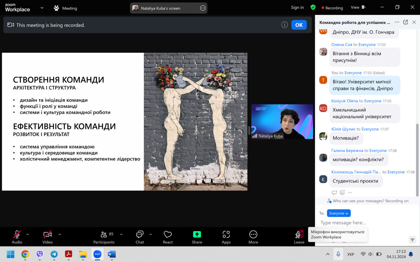This screenshot has height=262, width=420.
Task: Show hidden system tray icons
Action: [327, 254]
